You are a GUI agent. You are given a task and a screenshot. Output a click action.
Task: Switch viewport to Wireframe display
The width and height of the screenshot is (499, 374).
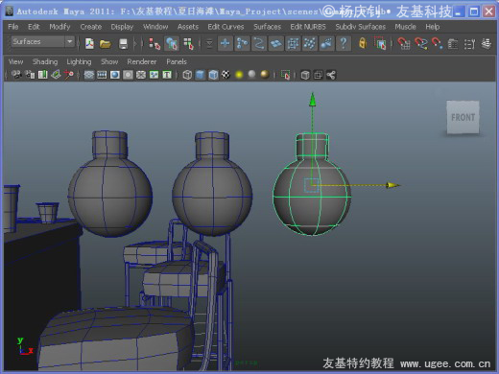[x=187, y=75]
